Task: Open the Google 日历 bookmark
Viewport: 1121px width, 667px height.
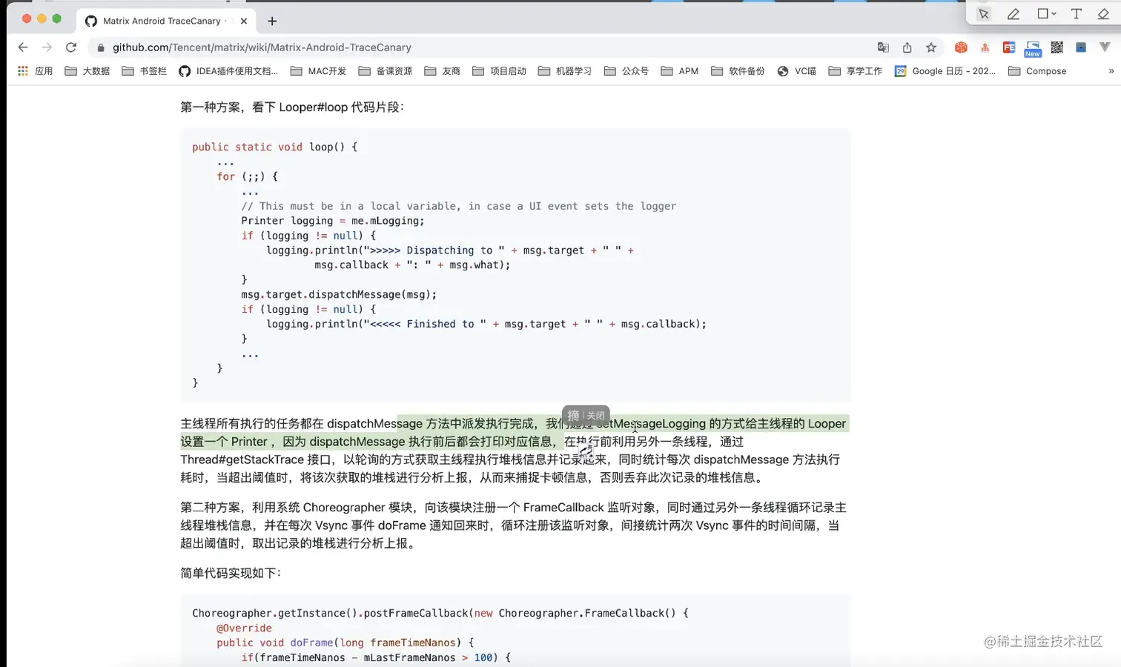Action: point(945,71)
